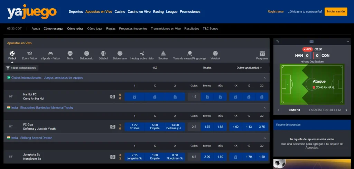This screenshot has width=354, height=169.
Task: Open match tracker for FC Goa
Action: point(112,126)
